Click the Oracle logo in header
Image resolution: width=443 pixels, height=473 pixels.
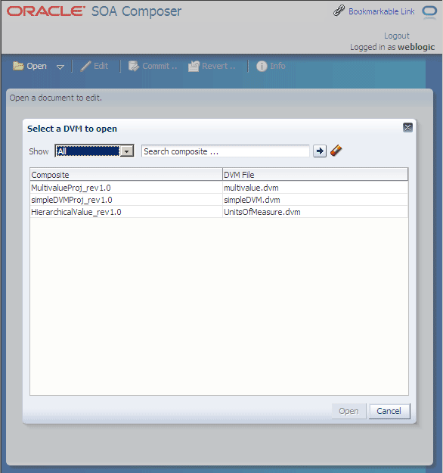pos(46,11)
